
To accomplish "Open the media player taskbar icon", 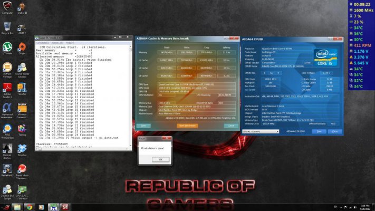I will (41, 207).
